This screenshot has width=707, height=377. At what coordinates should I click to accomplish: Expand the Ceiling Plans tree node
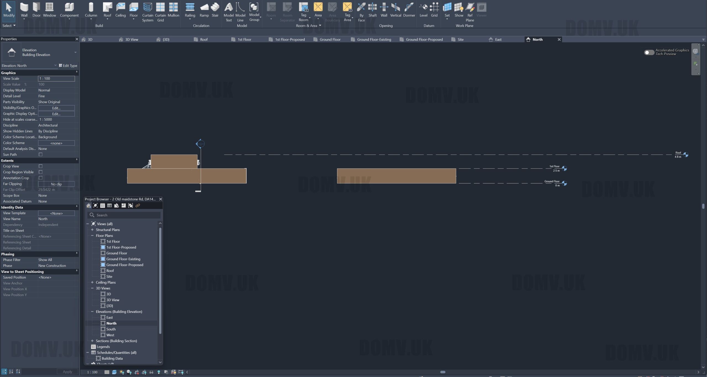click(92, 282)
